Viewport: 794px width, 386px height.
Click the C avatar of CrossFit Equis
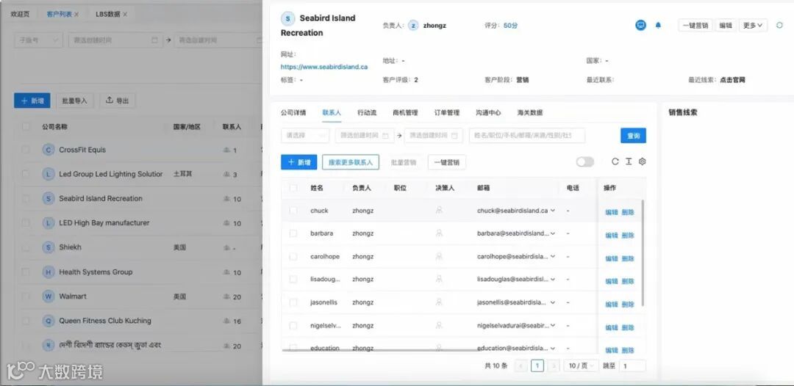pos(48,150)
